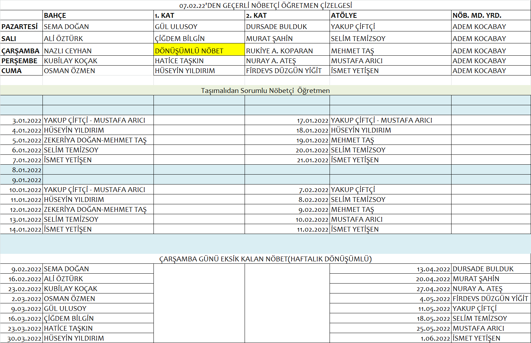Click the ÇARŞAMBA GÜNÜ EKSİK KALAN NÖBET heading
This screenshot has width=531, height=343.
coord(265,259)
